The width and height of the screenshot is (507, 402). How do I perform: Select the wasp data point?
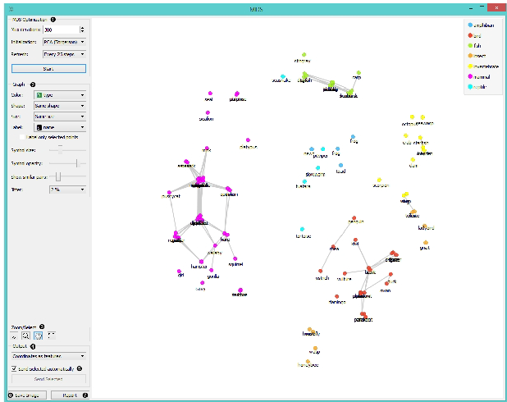[315, 349]
